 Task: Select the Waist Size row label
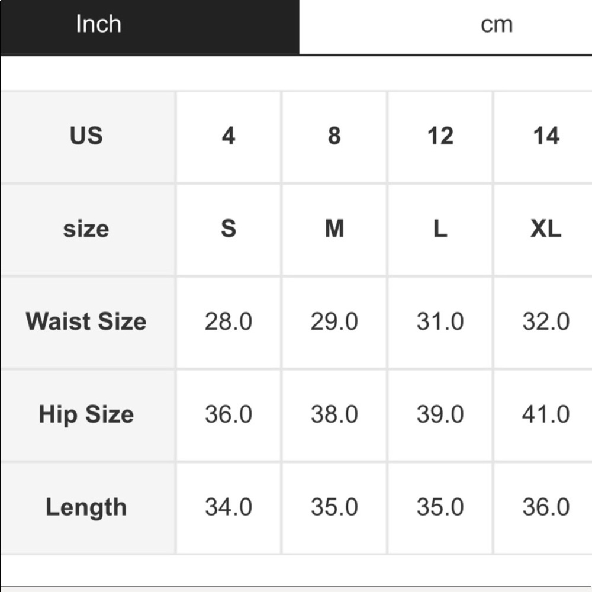point(86,321)
